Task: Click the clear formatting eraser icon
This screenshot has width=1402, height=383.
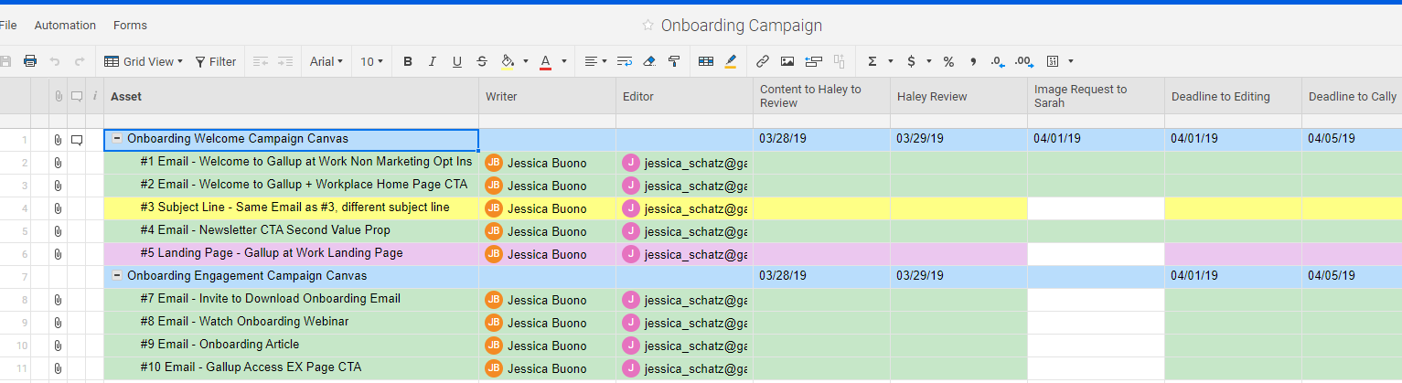Action: coord(649,61)
